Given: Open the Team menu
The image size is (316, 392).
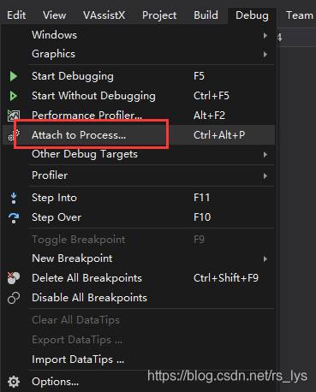Looking at the screenshot, I should [x=300, y=15].
